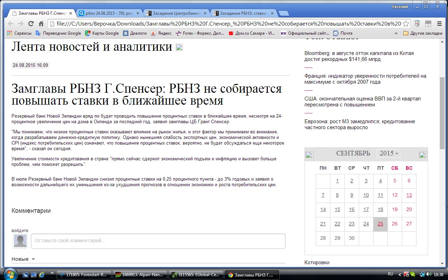This screenshot has height=280, width=448.
Task: Switch to the 171805: Forexstart taskbar window
Action: [84, 275]
